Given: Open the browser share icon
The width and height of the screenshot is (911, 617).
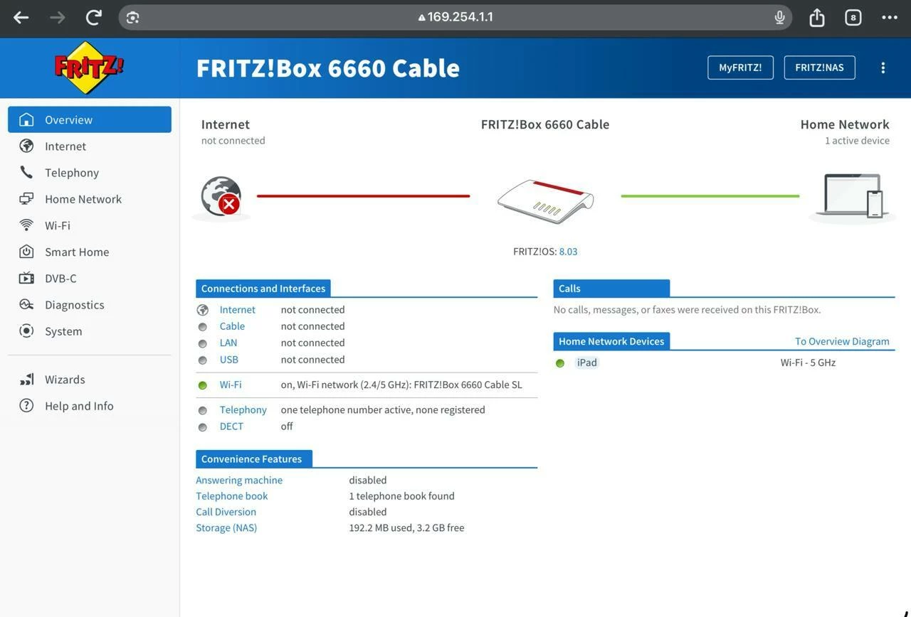Looking at the screenshot, I should coord(817,17).
